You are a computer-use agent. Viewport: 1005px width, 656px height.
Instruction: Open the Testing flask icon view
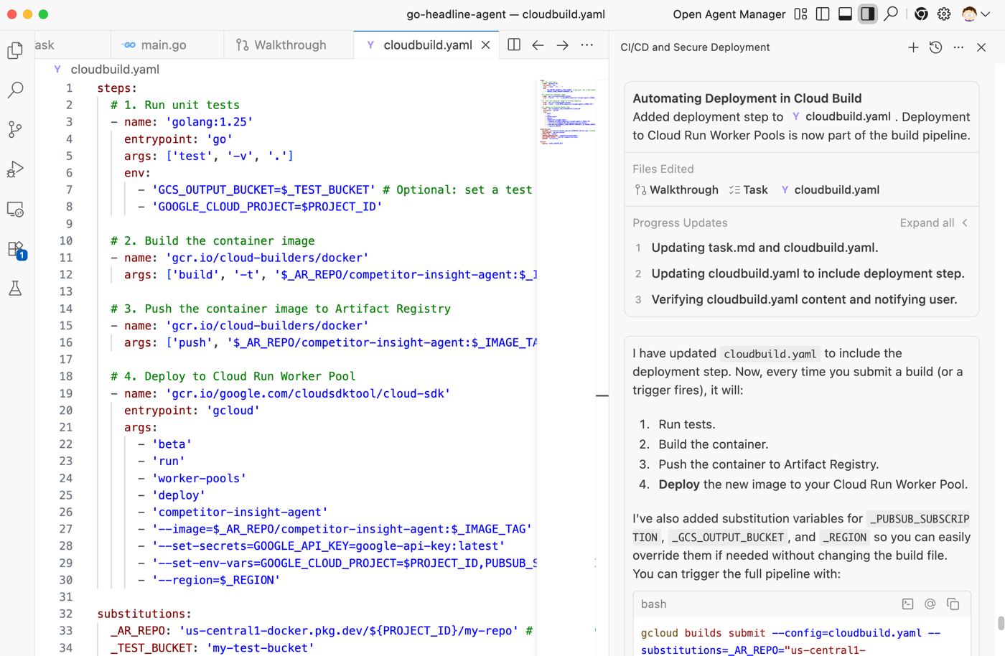point(15,289)
